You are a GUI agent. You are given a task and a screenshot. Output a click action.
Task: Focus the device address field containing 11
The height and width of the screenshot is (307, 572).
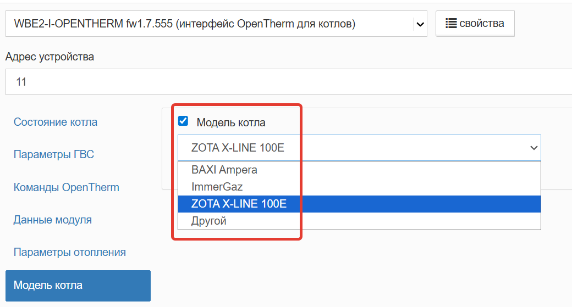(x=286, y=82)
